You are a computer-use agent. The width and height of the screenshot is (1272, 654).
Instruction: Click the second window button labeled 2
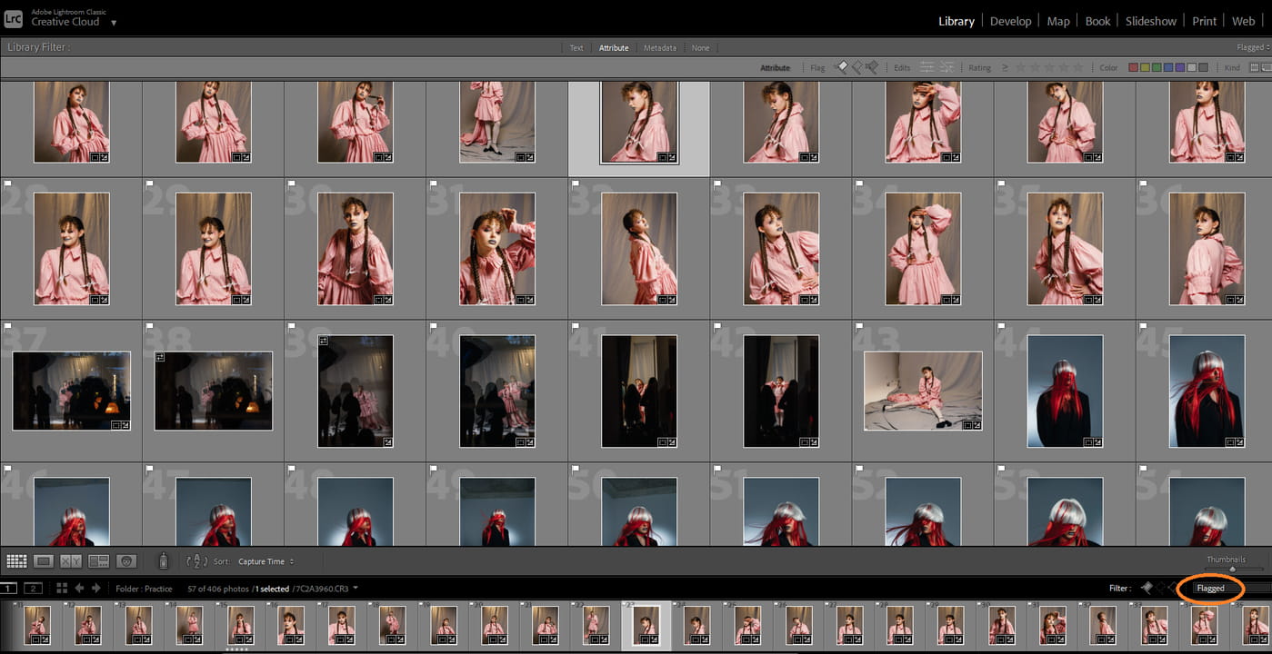[33, 589]
